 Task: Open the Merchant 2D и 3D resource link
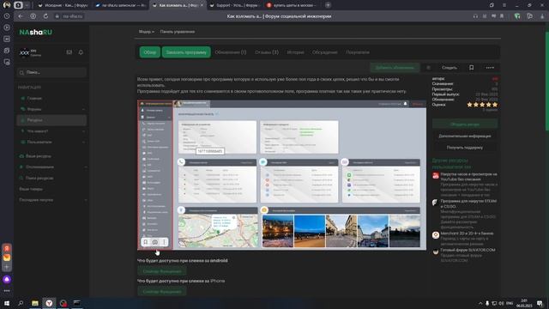[x=467, y=233]
